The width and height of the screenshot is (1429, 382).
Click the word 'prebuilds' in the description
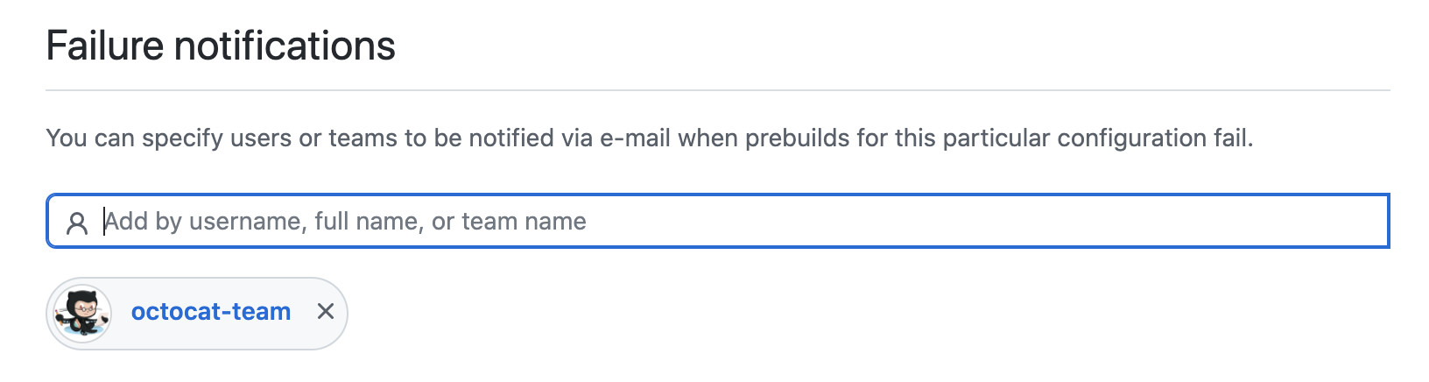(x=797, y=138)
